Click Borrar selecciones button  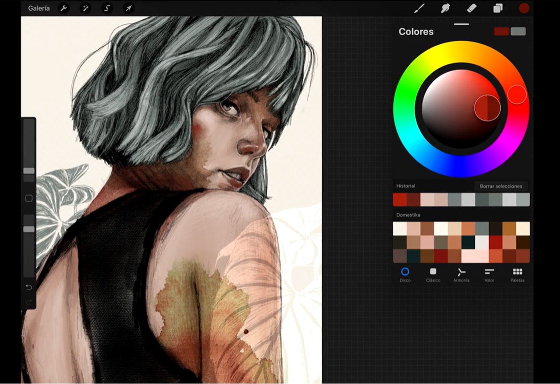[x=501, y=186]
